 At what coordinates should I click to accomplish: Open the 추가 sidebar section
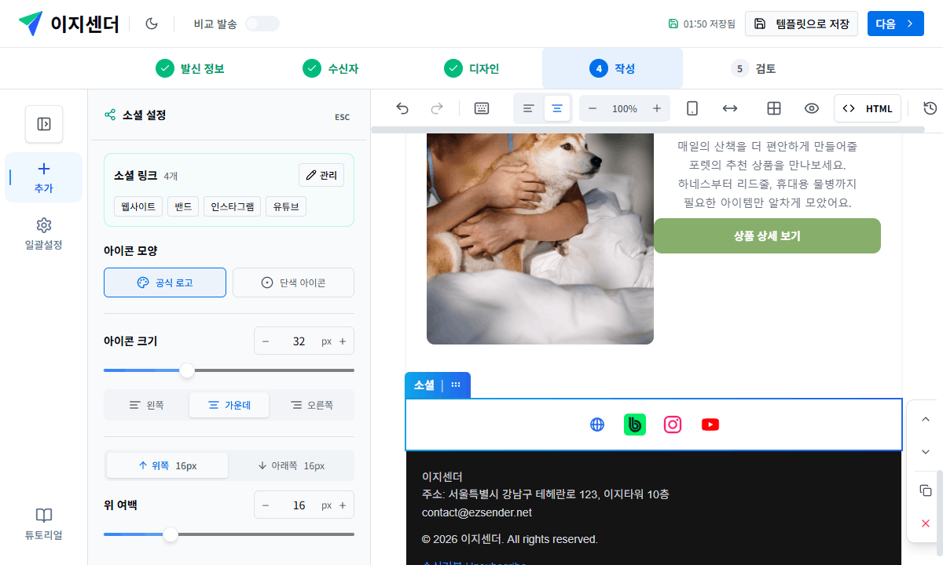(44, 177)
